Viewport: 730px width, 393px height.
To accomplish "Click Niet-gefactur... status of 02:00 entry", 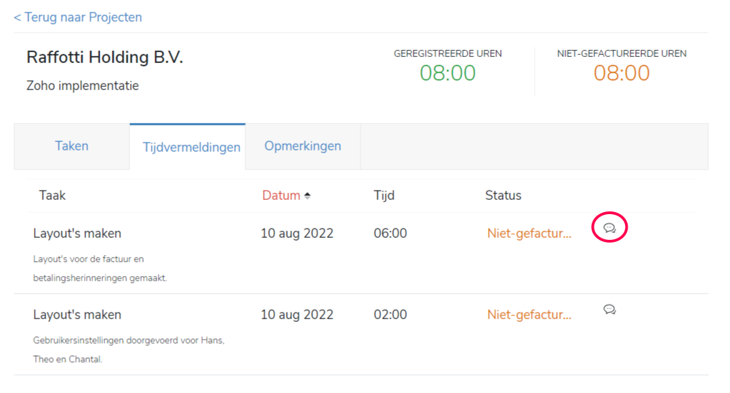I will pos(529,315).
